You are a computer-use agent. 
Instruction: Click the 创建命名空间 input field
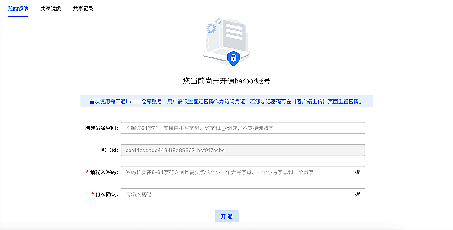coord(243,128)
